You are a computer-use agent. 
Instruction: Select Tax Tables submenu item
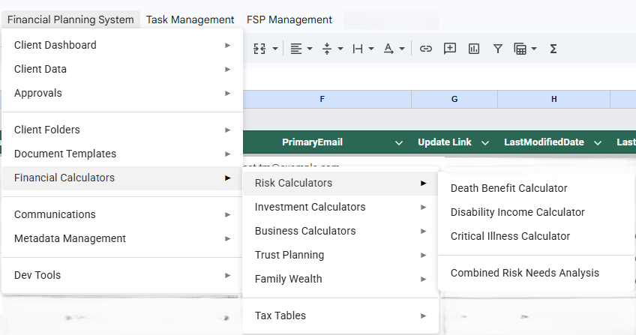(340, 316)
